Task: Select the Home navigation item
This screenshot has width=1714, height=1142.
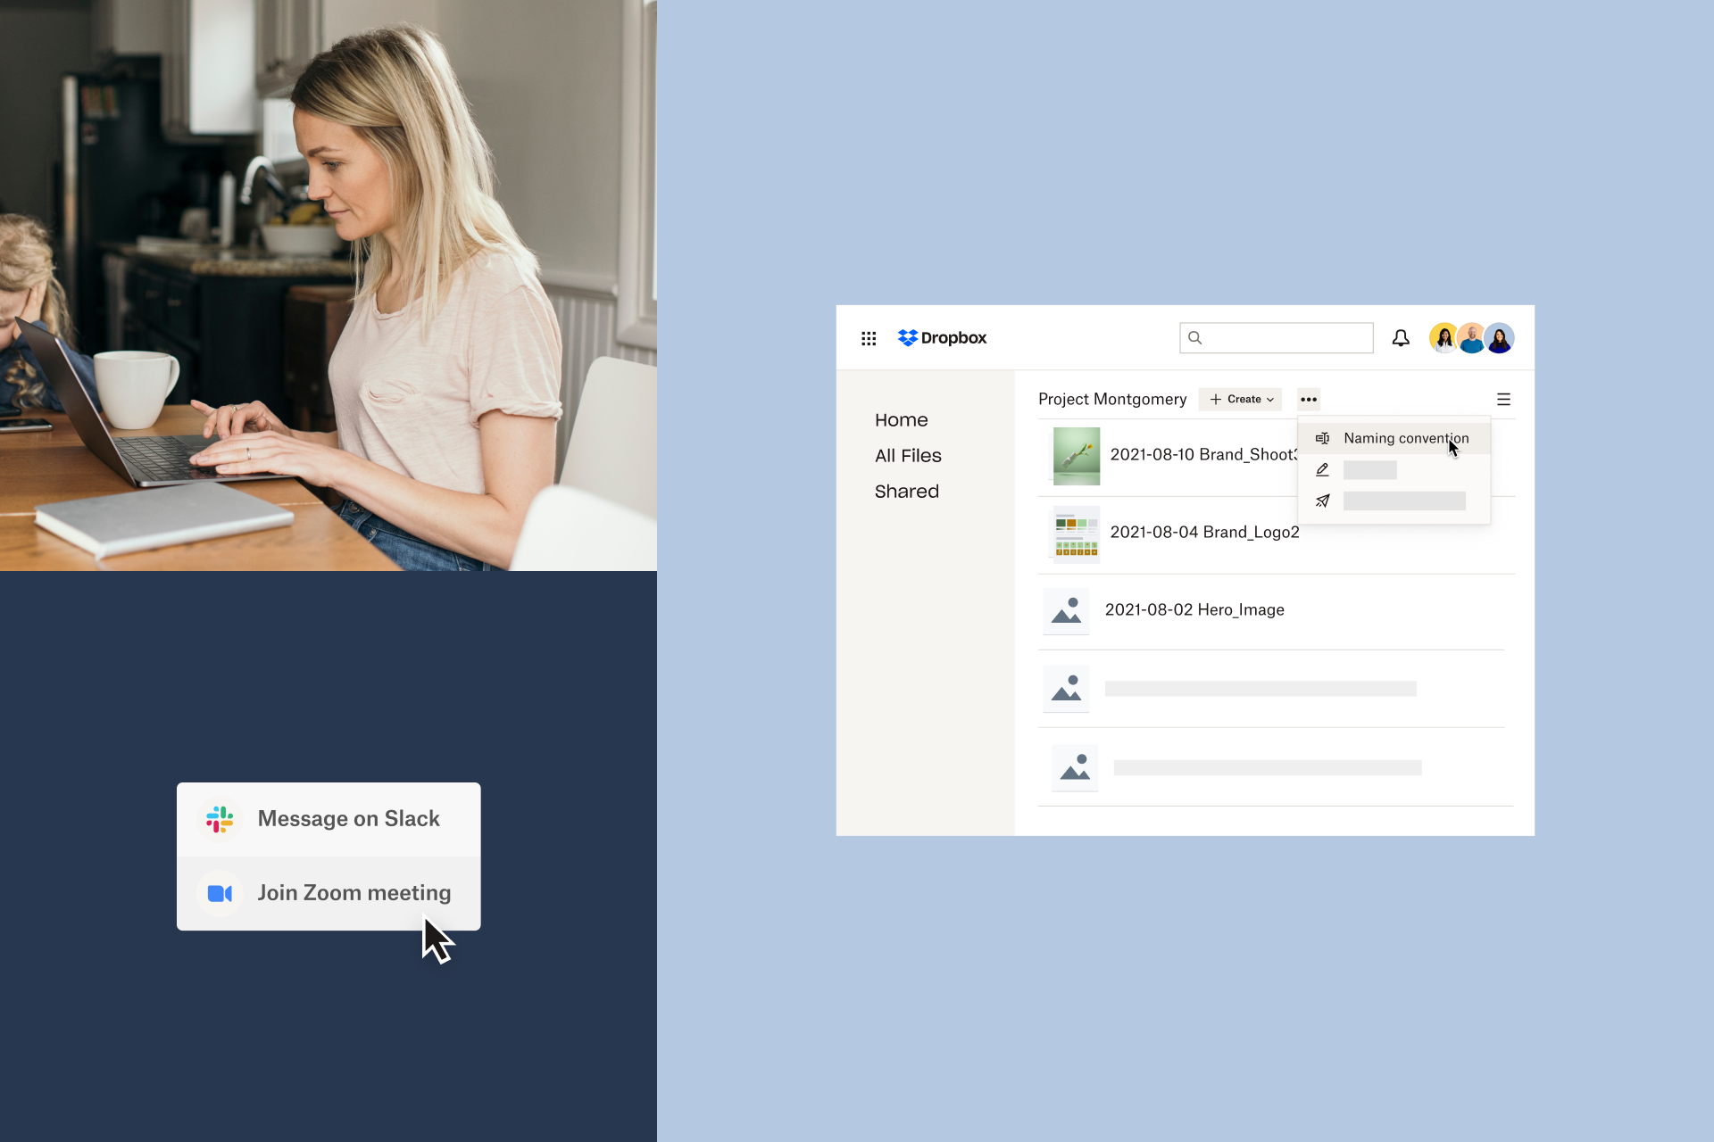Action: click(x=901, y=419)
